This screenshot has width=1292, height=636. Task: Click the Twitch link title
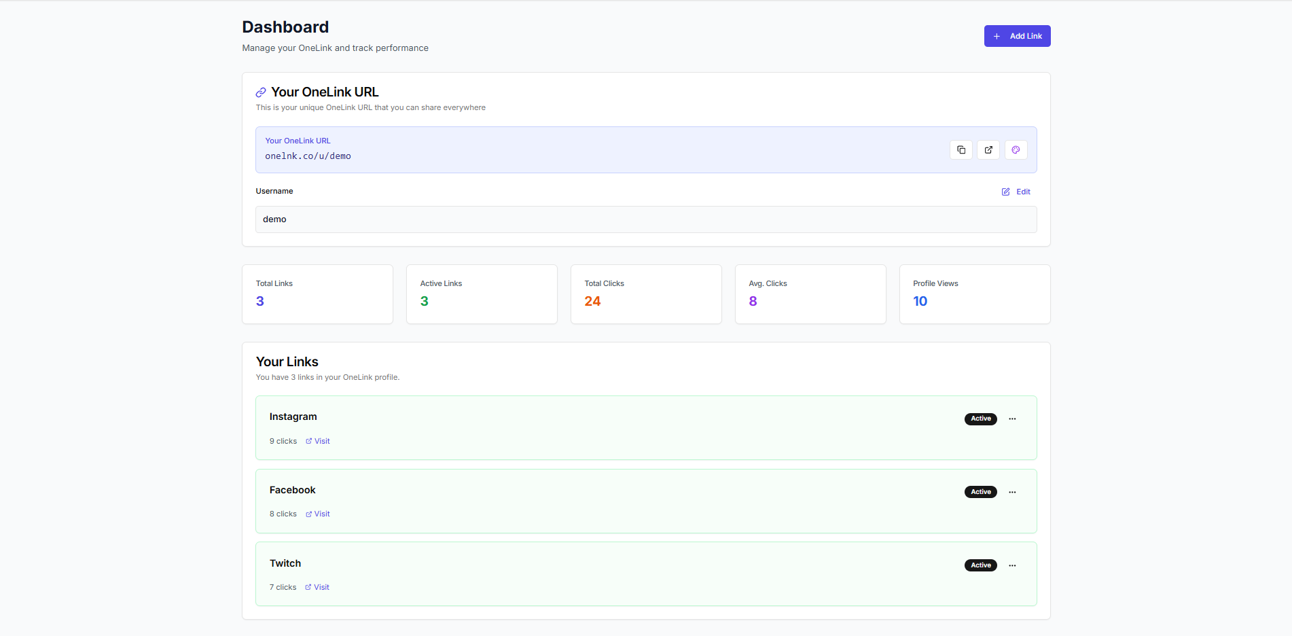coord(285,563)
